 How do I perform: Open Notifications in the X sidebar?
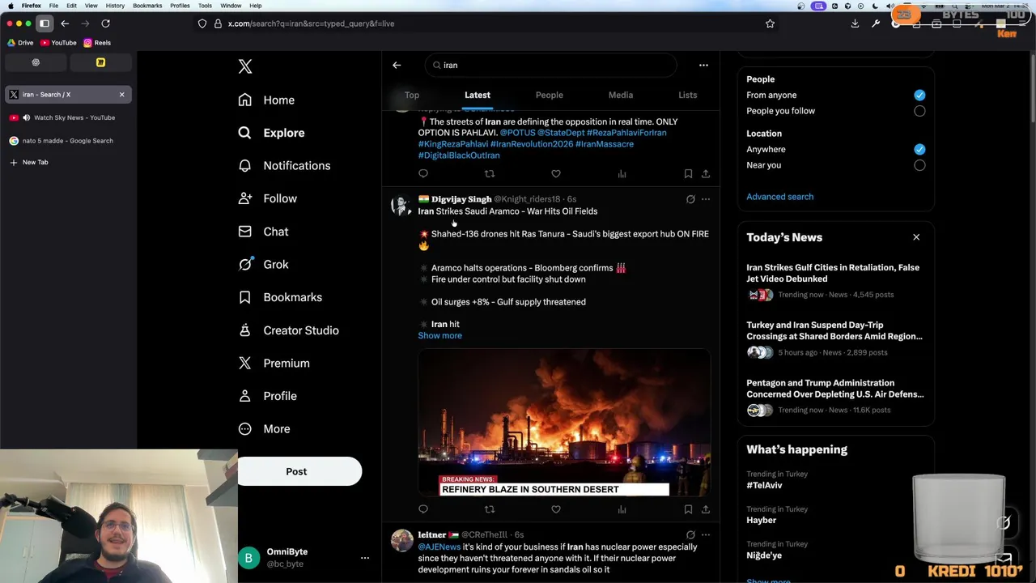tap(284, 165)
